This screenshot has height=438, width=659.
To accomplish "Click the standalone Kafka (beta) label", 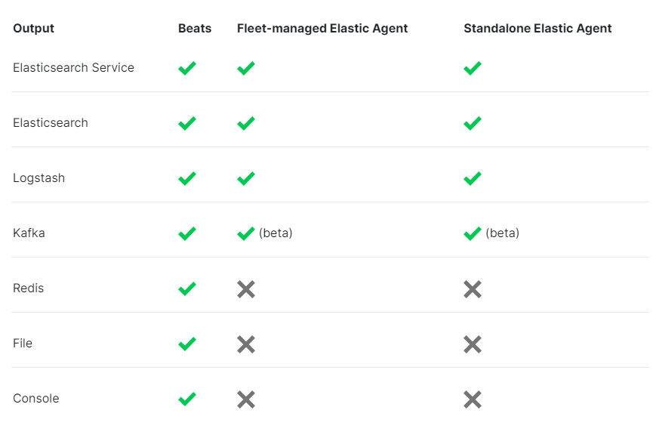I will (502, 233).
